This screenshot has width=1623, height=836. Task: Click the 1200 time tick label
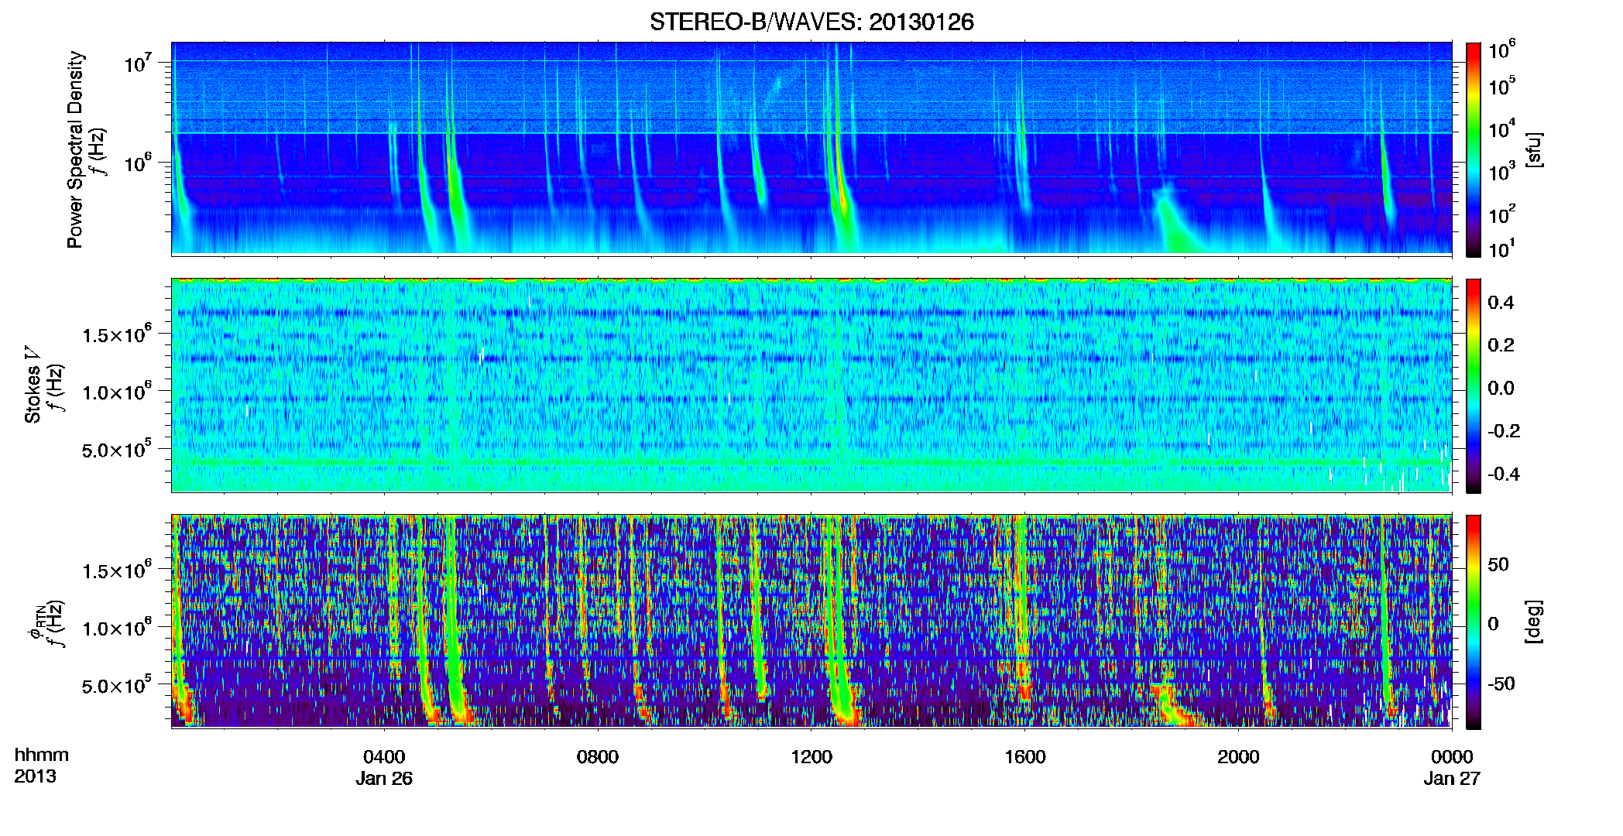coord(811,756)
